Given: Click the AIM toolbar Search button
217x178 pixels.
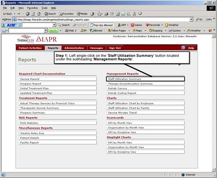Looking at the screenshot, I should click(x=64, y=25).
